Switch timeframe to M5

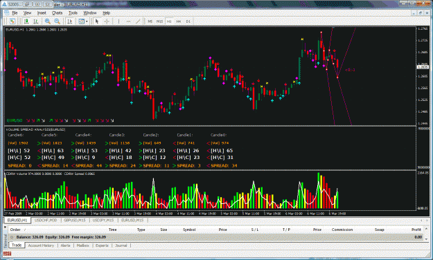click(x=150, y=21)
